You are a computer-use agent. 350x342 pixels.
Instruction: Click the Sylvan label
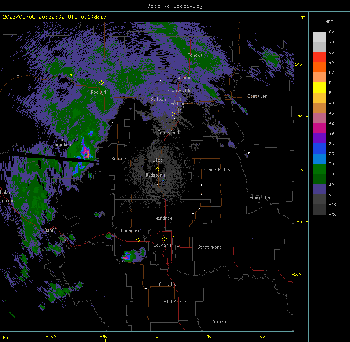pyautogui.click(x=158, y=100)
